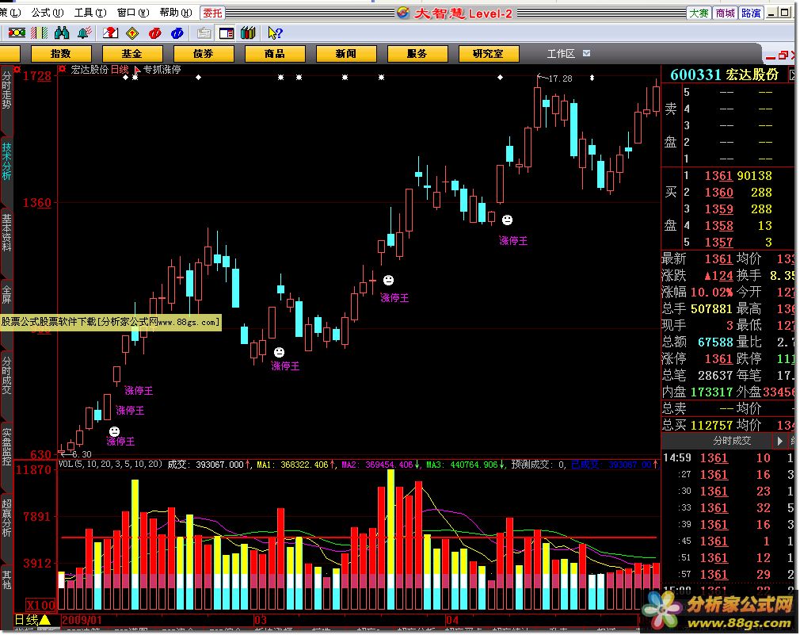Click the 总买 112757 value
This screenshot has width=800, height=635.
(x=711, y=425)
